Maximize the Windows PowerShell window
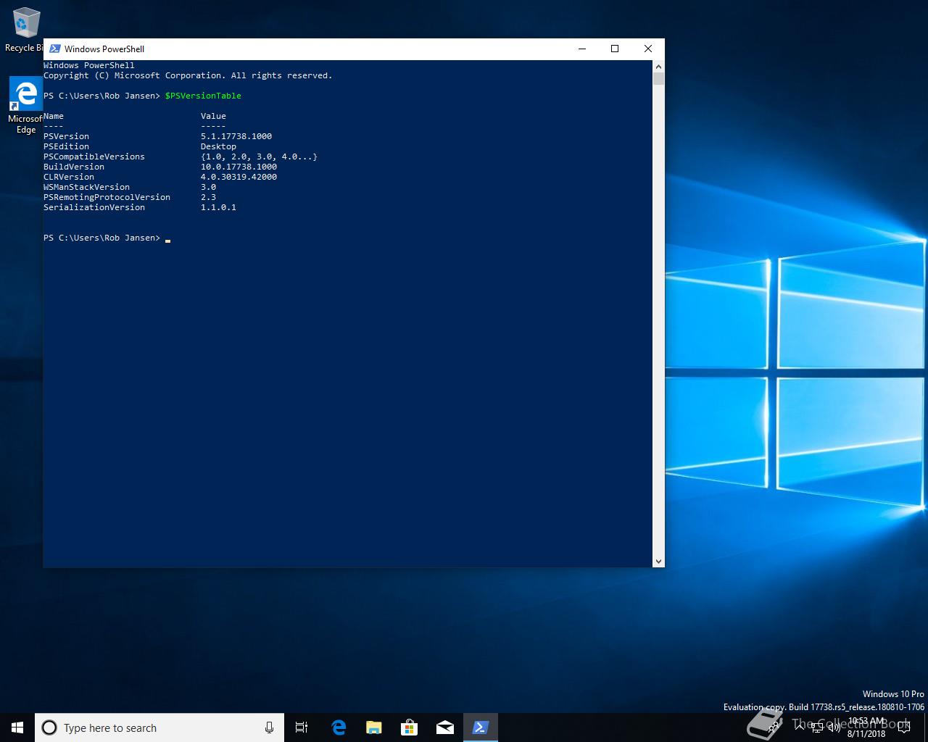 tap(615, 49)
